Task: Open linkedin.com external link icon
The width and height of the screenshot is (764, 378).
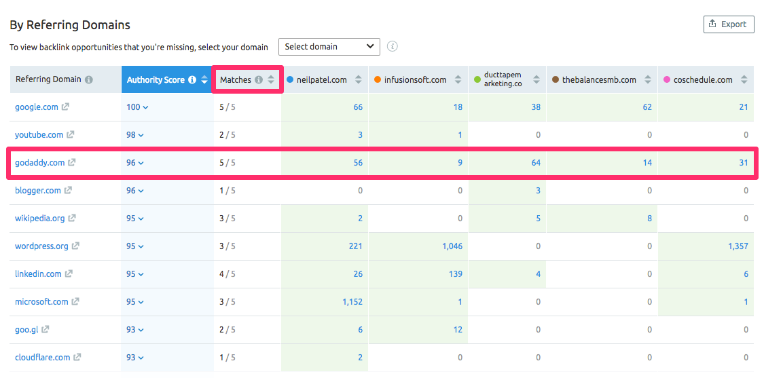Action: 69,273
